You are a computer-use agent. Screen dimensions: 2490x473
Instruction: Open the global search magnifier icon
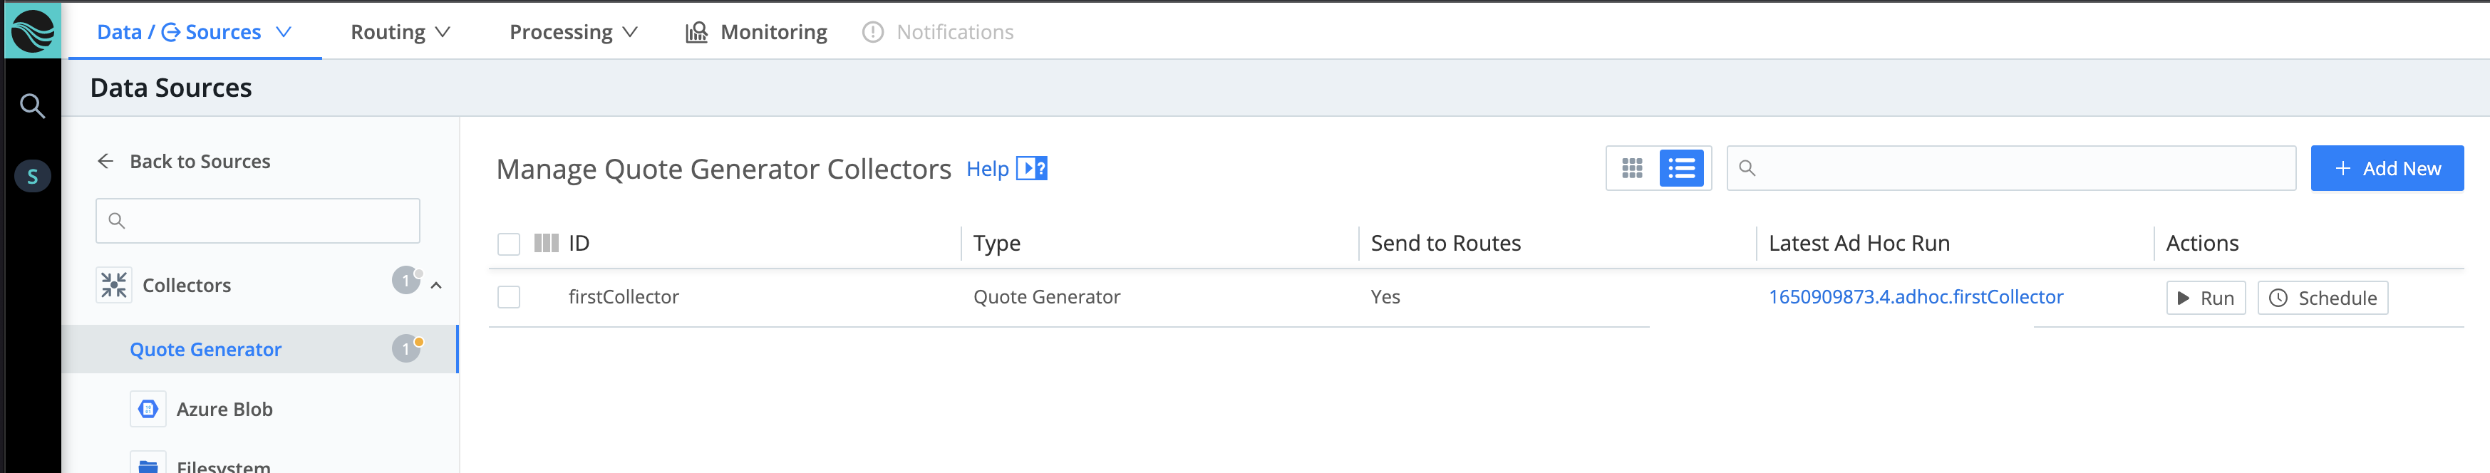pyautogui.click(x=32, y=105)
